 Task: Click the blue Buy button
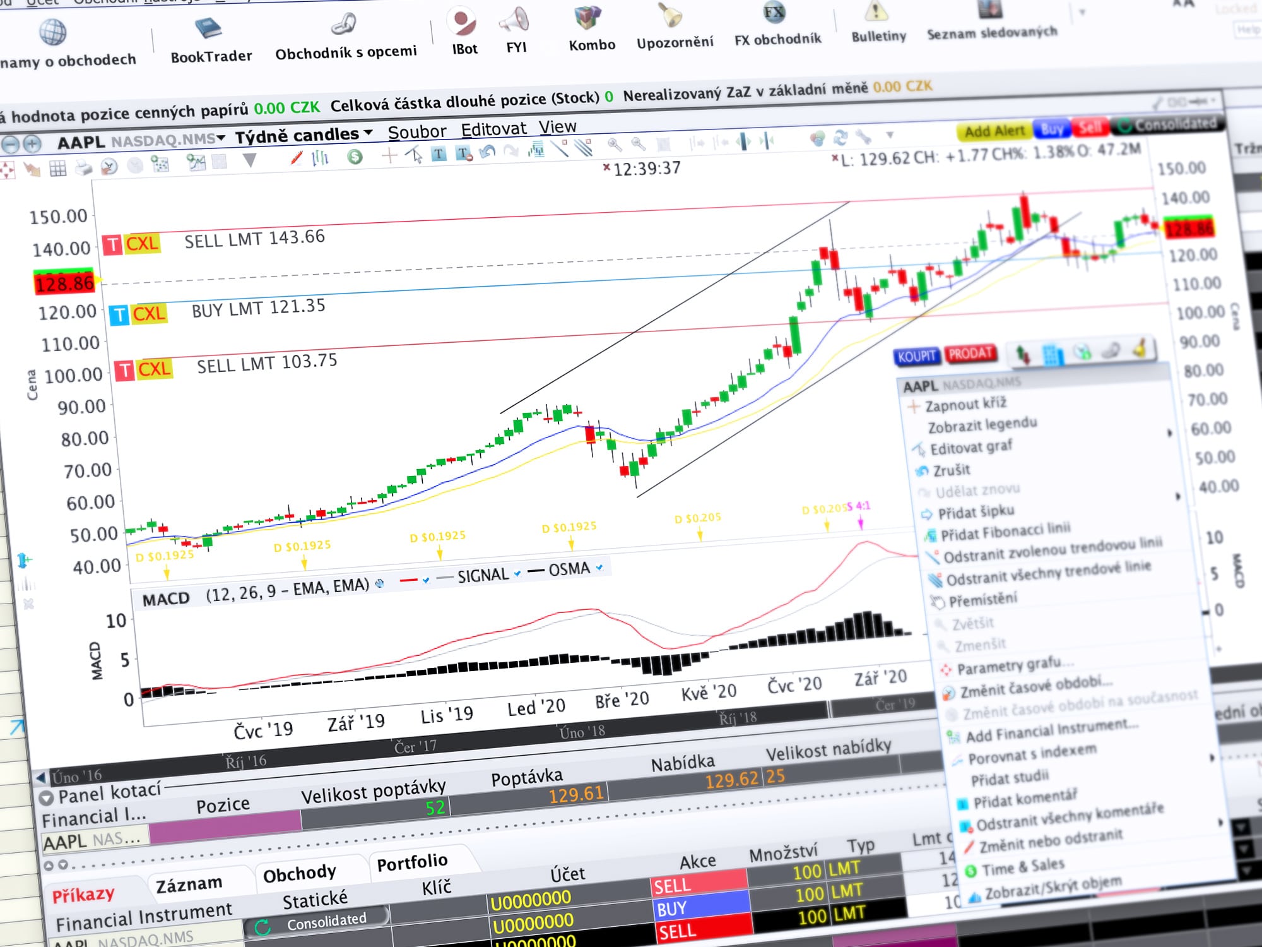pos(1051,129)
